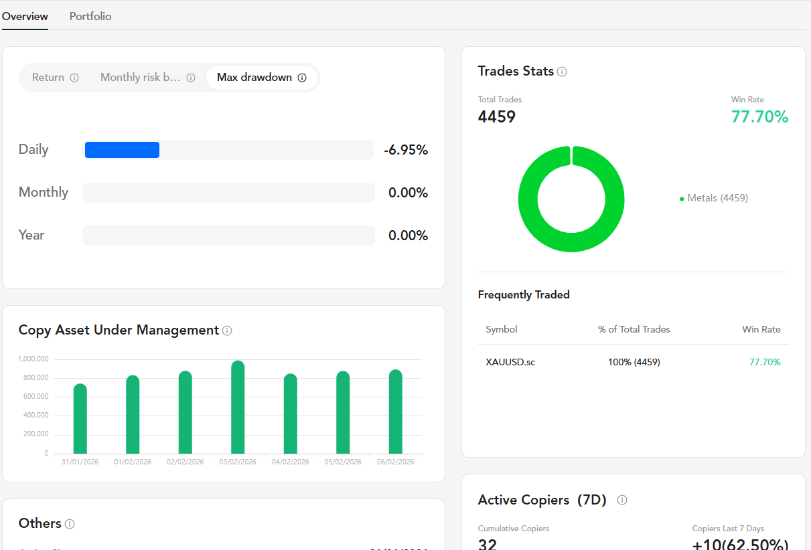Image resolution: width=811 pixels, height=550 pixels.
Task: Click the 03/02/2026 bar in AUM chart
Action: pyautogui.click(x=238, y=408)
